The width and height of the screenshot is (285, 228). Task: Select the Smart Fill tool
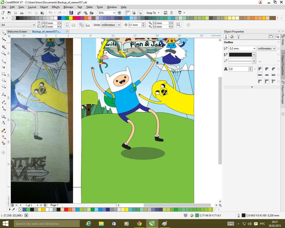click(3, 143)
